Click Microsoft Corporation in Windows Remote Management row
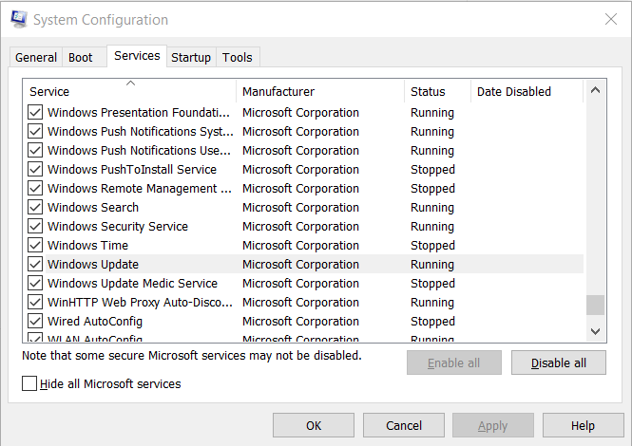632x446 pixels. point(300,189)
